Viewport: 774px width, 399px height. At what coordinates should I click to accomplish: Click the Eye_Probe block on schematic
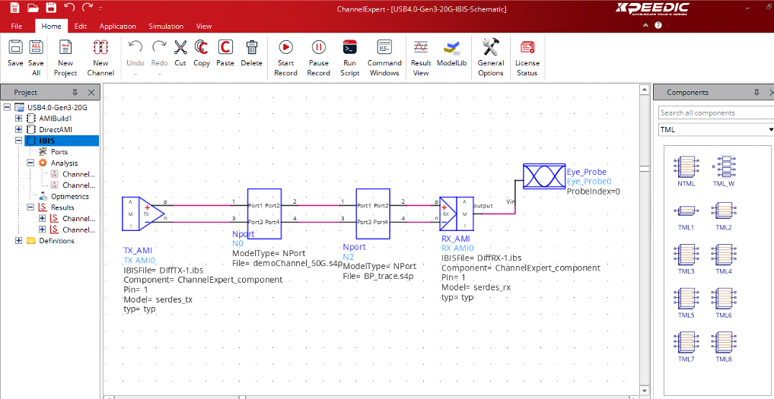coord(544,178)
